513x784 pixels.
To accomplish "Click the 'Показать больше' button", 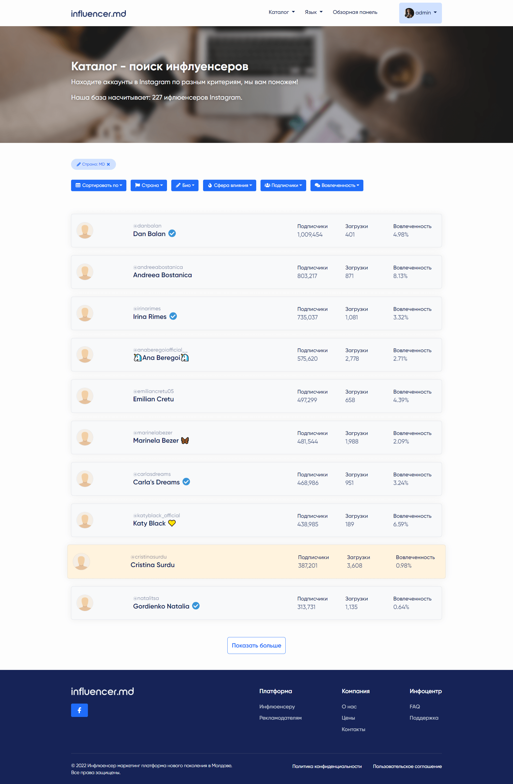I will 256,645.
